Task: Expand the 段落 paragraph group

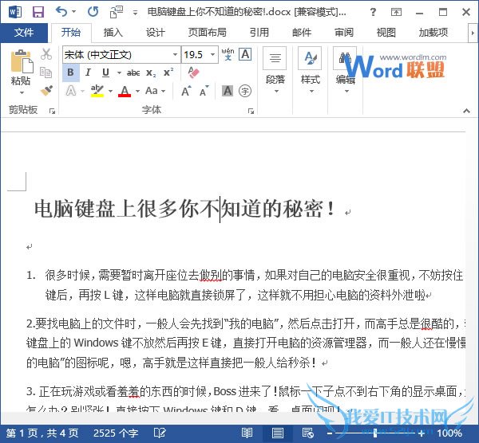Action: [275, 72]
